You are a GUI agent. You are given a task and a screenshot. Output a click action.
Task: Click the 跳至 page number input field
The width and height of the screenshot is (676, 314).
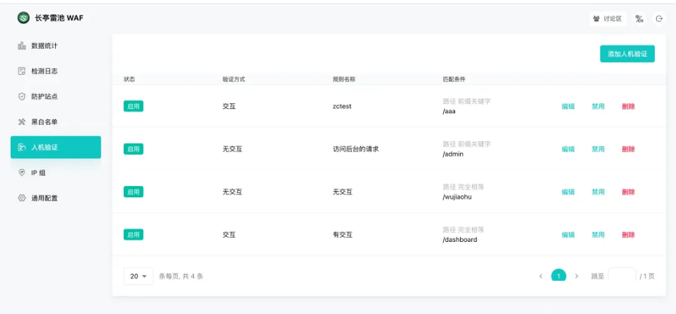(621, 276)
